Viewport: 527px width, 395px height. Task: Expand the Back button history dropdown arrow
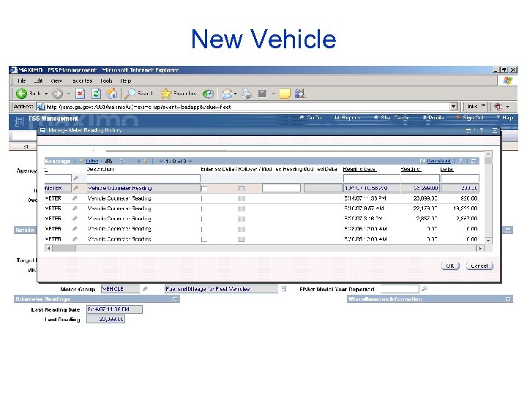46,94
